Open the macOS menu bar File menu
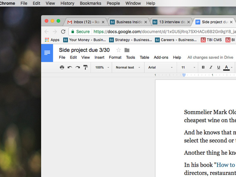The image size is (236, 177). [x=24, y=3]
